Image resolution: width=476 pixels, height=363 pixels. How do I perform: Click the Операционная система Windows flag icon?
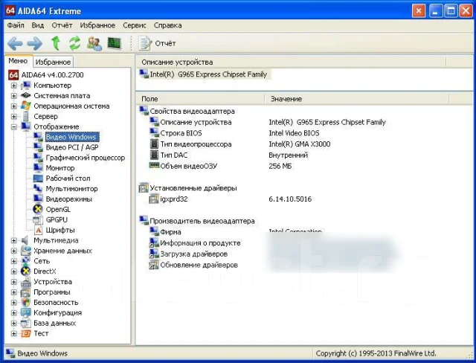click(x=26, y=106)
